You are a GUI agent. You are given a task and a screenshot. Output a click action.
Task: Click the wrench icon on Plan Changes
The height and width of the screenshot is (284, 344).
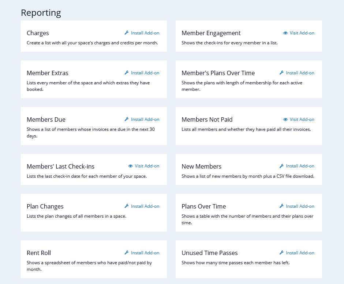click(x=126, y=206)
